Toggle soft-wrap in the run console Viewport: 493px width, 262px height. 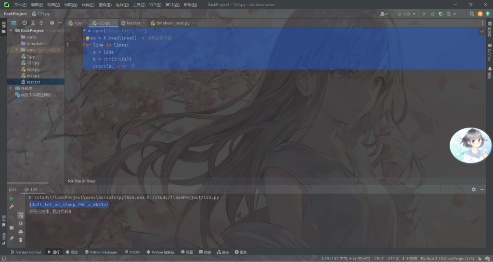[x=21, y=215]
